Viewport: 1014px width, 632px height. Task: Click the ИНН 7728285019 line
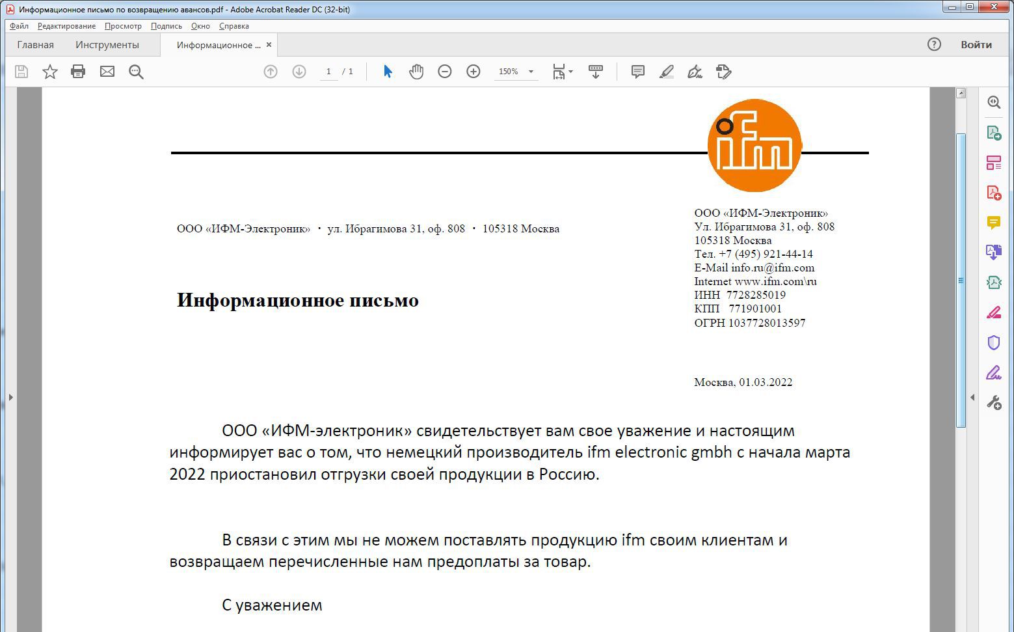click(740, 295)
